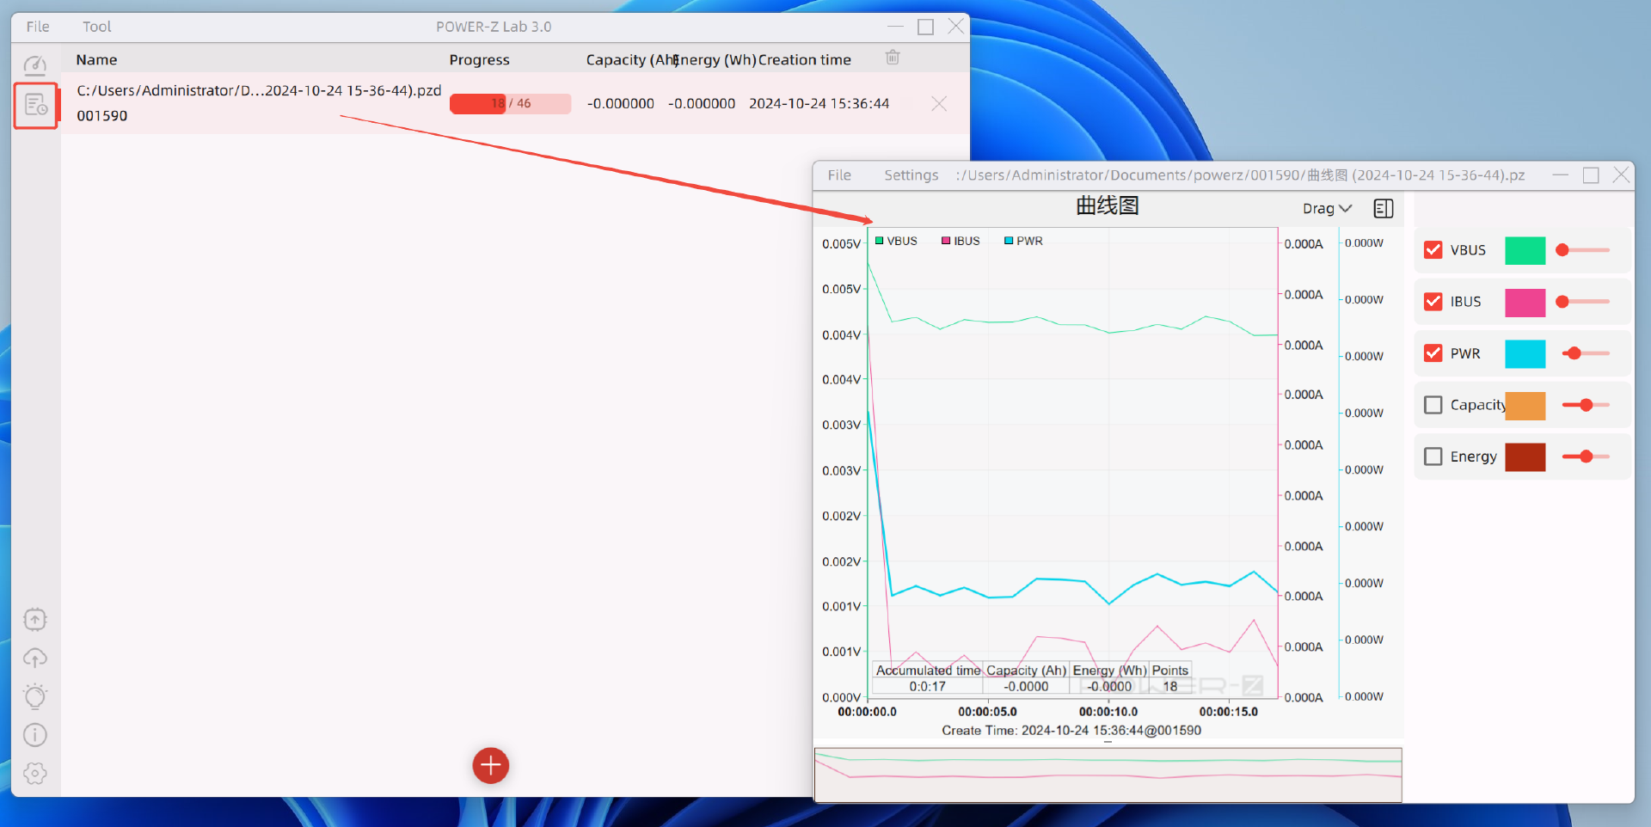Open the Drag mode dropdown
The height and width of the screenshot is (827, 1651).
point(1326,208)
